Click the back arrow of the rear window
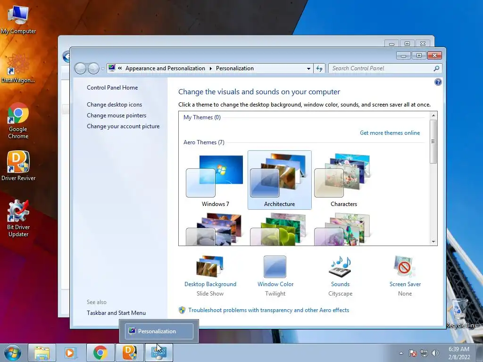This screenshot has width=483, height=362. [x=66, y=57]
